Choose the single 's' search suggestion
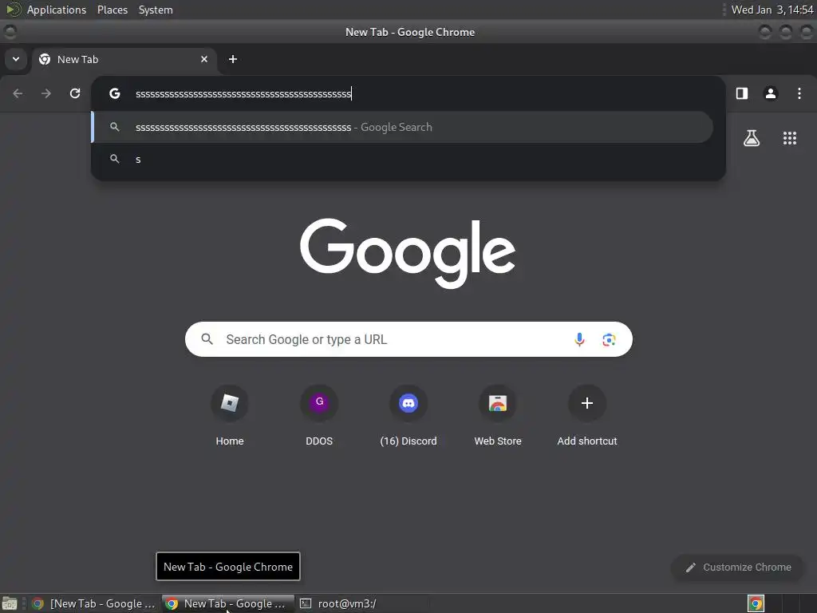Screen dimensions: 817x613 (402, 160)
